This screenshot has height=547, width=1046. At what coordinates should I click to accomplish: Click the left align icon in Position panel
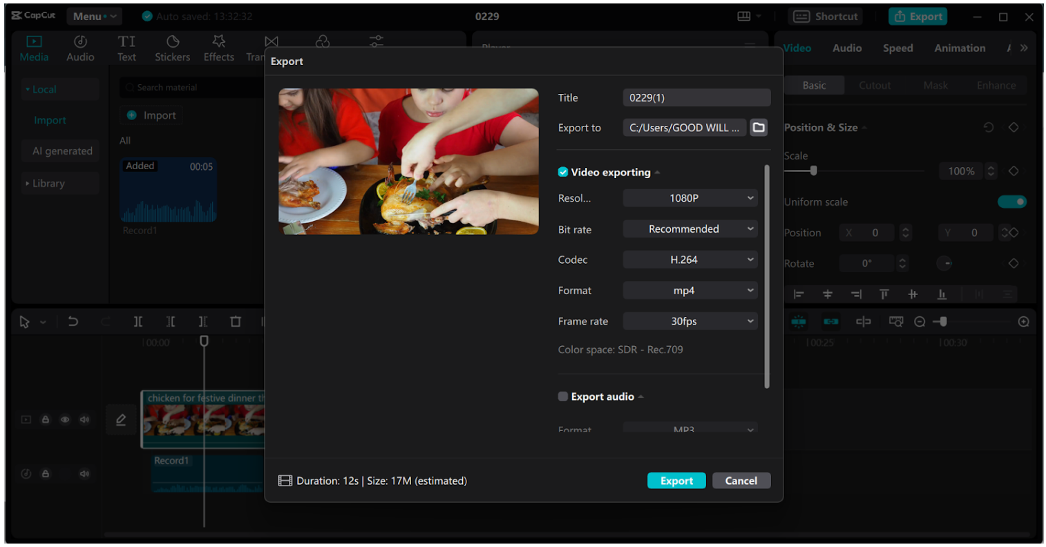[798, 294]
